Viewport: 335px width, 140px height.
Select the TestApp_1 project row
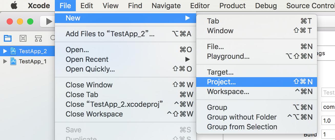point(27,61)
